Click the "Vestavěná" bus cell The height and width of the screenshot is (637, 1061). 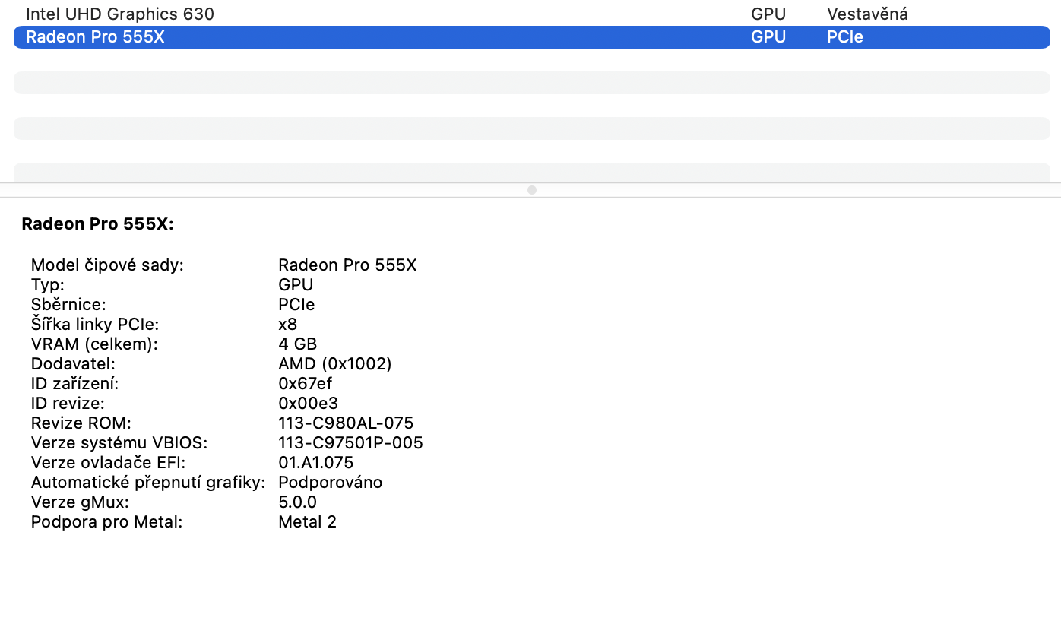click(867, 14)
